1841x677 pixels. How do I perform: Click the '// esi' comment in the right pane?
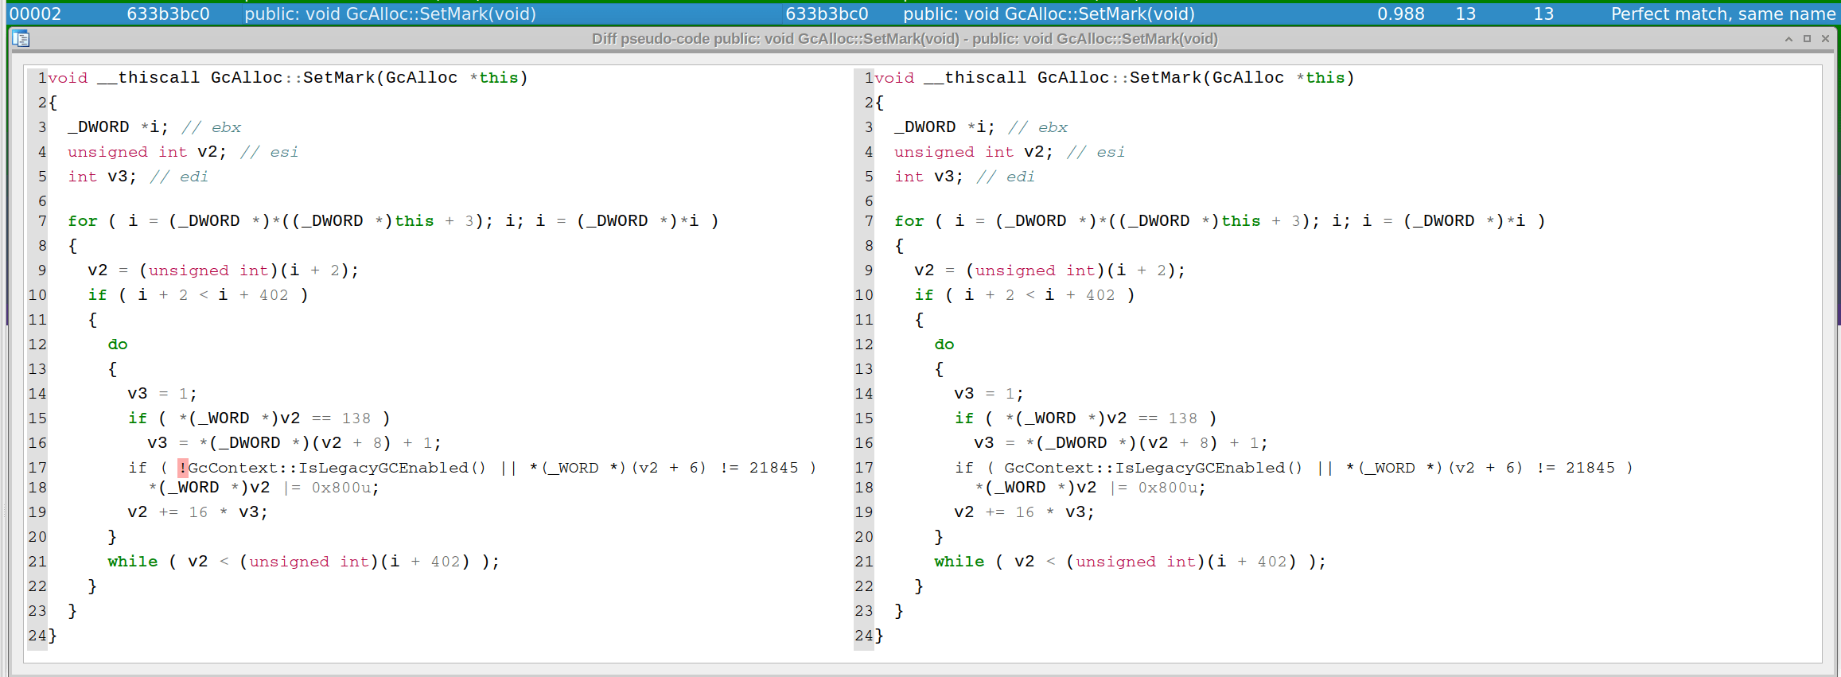(x=1096, y=152)
